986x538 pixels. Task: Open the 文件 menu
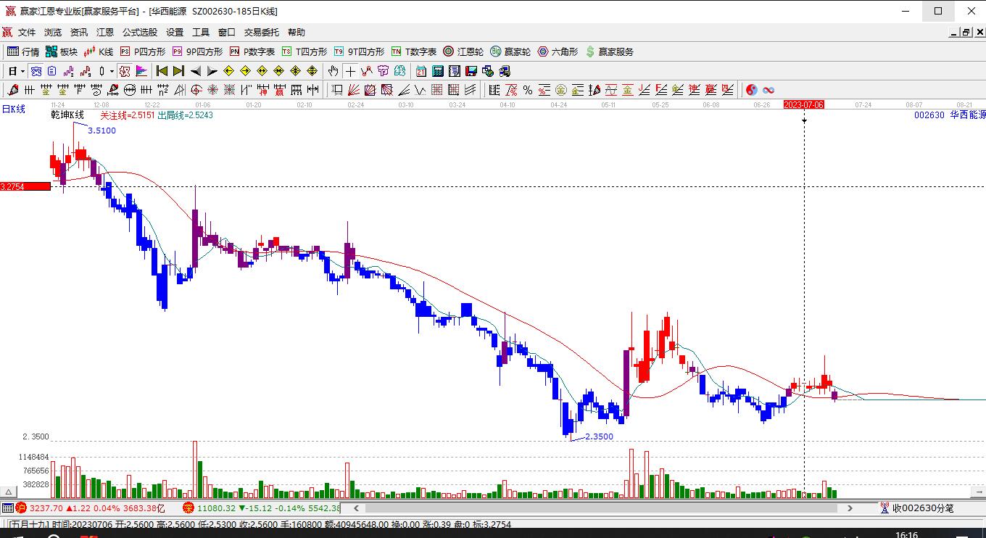click(x=27, y=32)
